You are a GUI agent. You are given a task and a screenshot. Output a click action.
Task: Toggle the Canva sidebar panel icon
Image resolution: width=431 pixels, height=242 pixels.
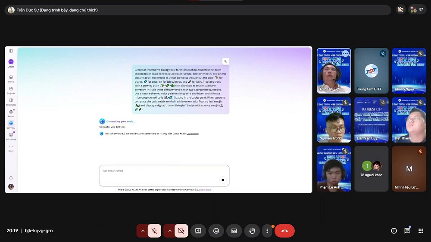tap(11, 51)
